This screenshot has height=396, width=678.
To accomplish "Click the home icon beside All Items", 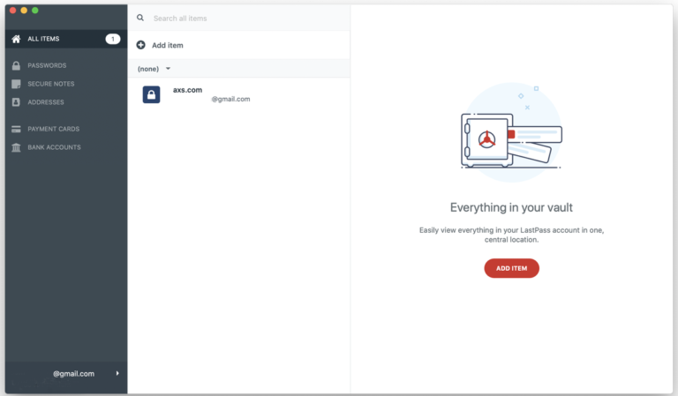I will coord(16,39).
